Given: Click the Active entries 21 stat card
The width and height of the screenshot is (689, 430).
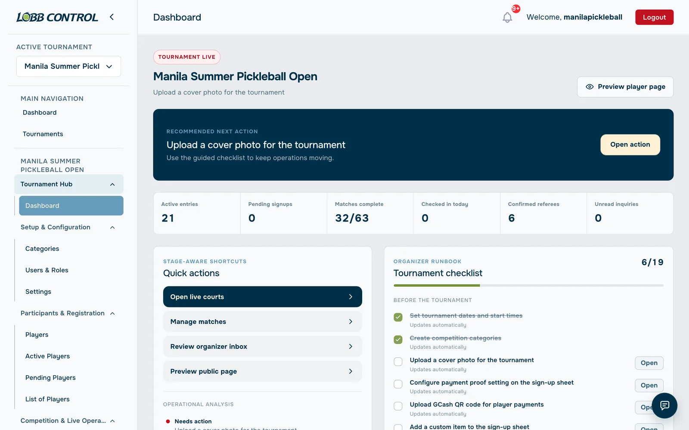Looking at the screenshot, I should point(197,213).
